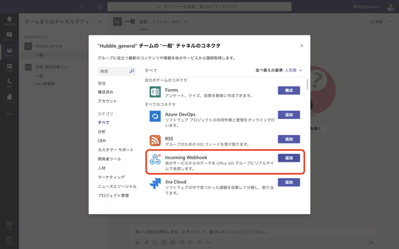The image size is (399, 249).
Task: Configure the Forms connector
Action: pos(289,91)
